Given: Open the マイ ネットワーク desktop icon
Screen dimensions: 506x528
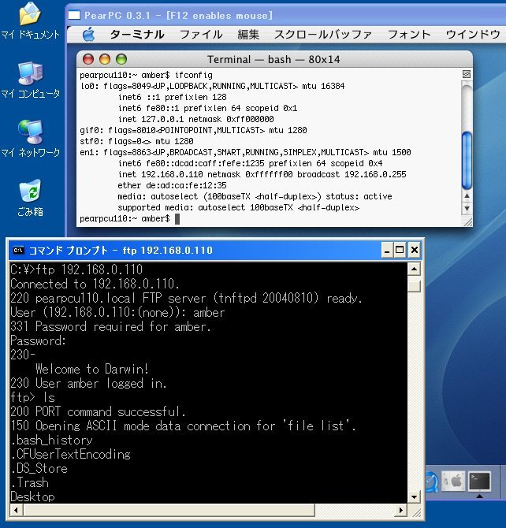Looking at the screenshot, I should [30, 139].
